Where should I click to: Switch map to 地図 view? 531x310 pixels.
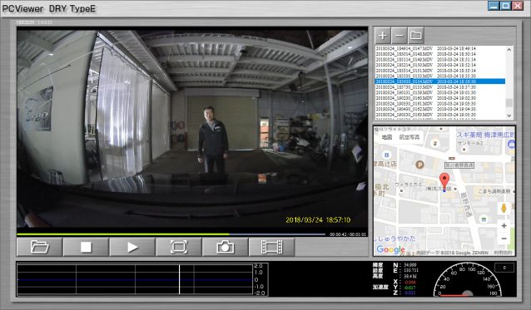pos(387,137)
